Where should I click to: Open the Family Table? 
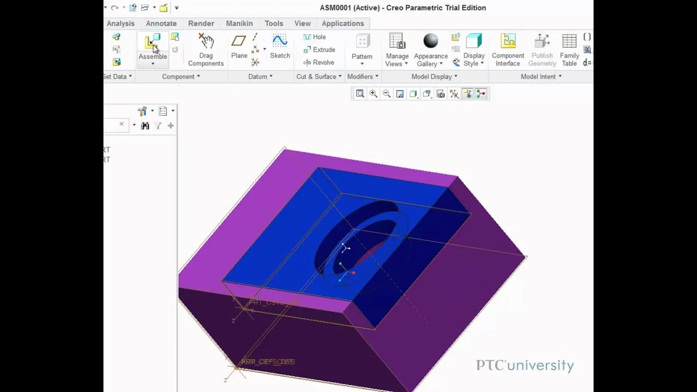tap(569, 50)
